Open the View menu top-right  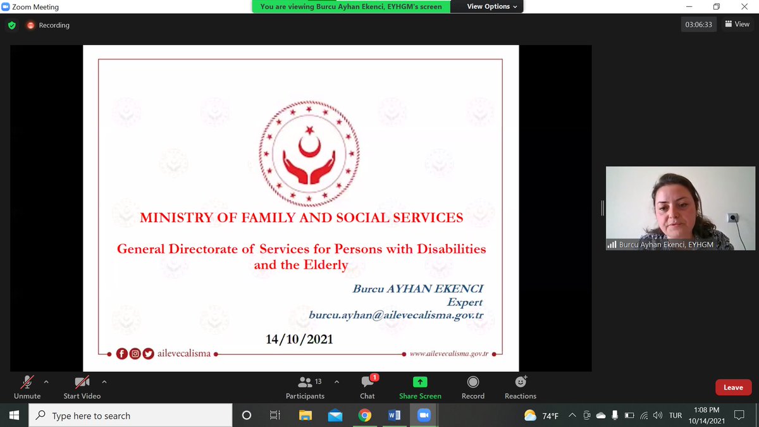point(736,24)
